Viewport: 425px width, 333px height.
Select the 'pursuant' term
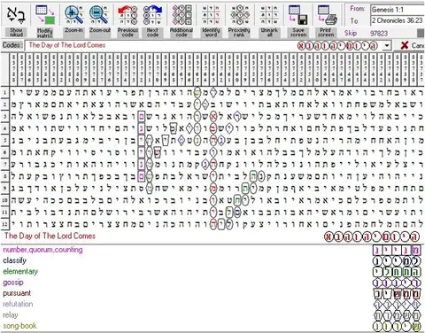[x=17, y=293]
